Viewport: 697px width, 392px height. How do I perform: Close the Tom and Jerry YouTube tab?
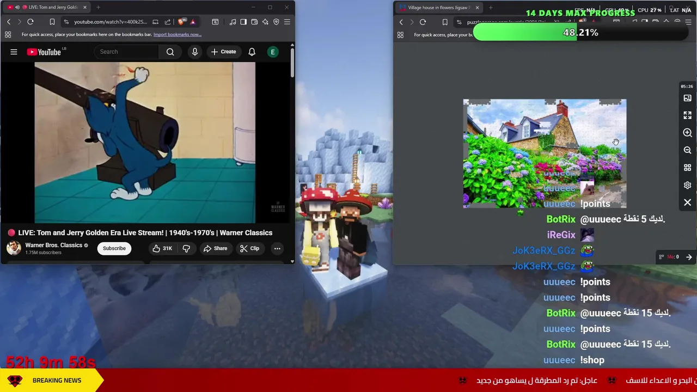(85, 7)
